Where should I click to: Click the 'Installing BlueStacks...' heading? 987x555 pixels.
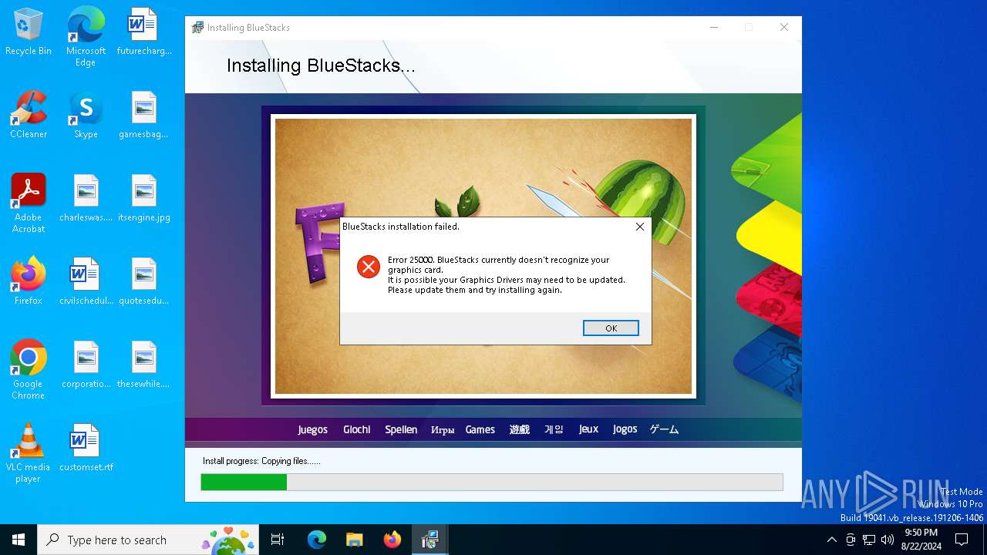(321, 66)
